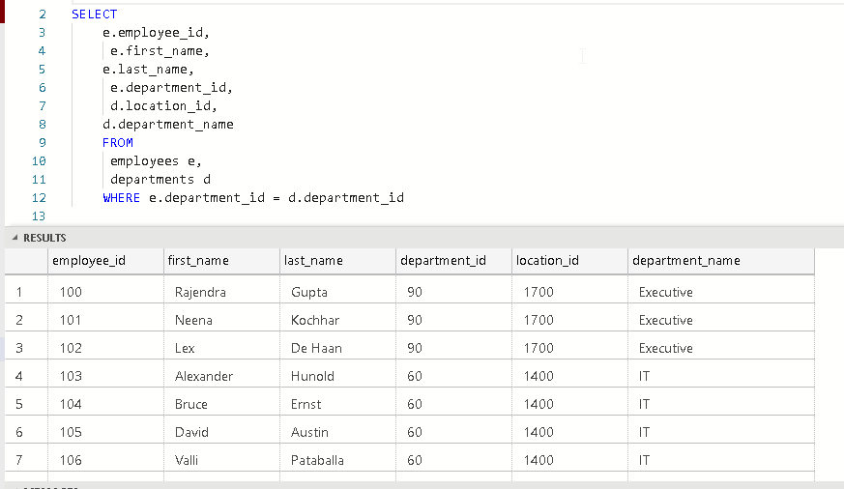Select the Pataballa cell
Viewport: 844px width, 489px height.
(317, 460)
